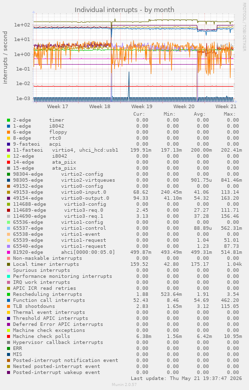249x390 pixels.
Task: Click the green swatch for 2-edge timer
Action: [x=9, y=120]
